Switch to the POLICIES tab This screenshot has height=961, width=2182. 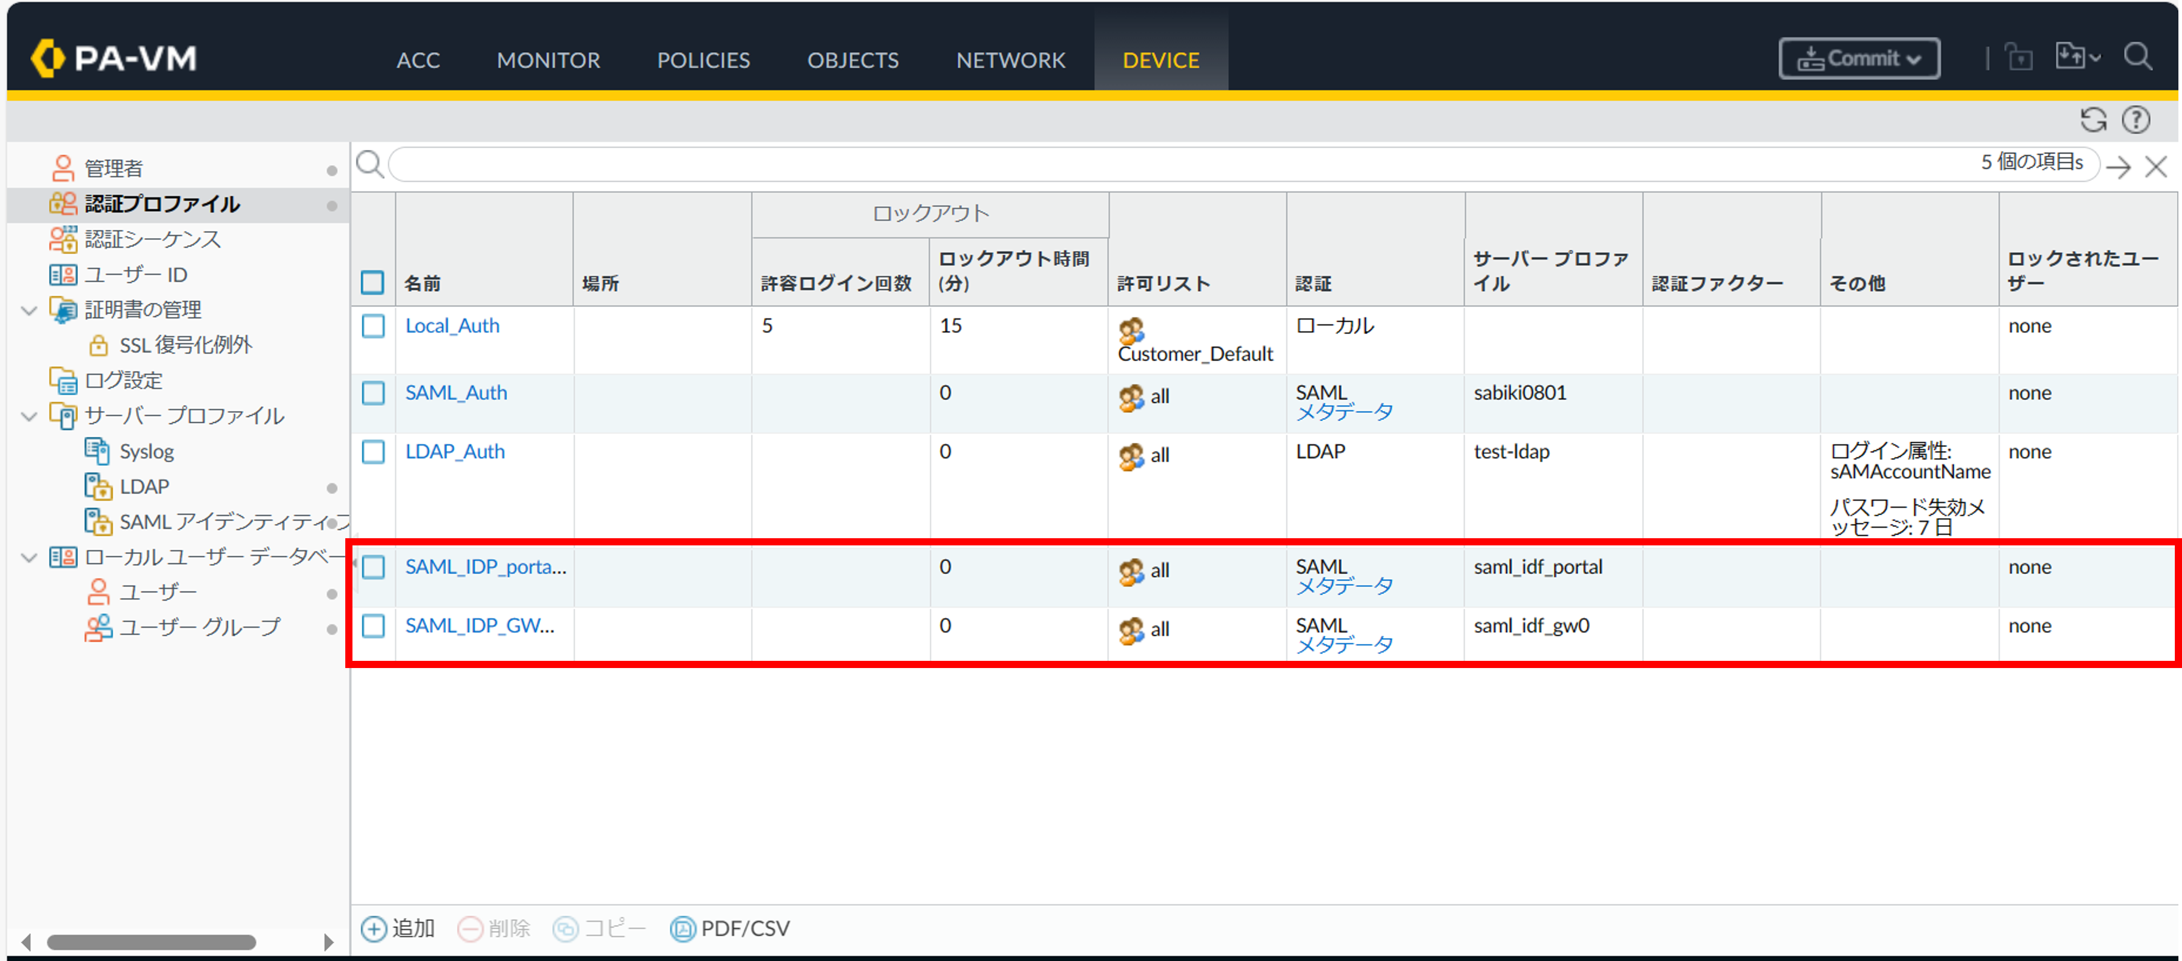click(x=703, y=60)
